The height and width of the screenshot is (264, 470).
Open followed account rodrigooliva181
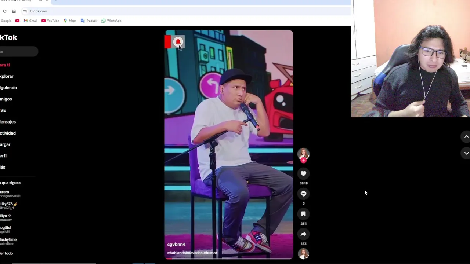pos(10,194)
